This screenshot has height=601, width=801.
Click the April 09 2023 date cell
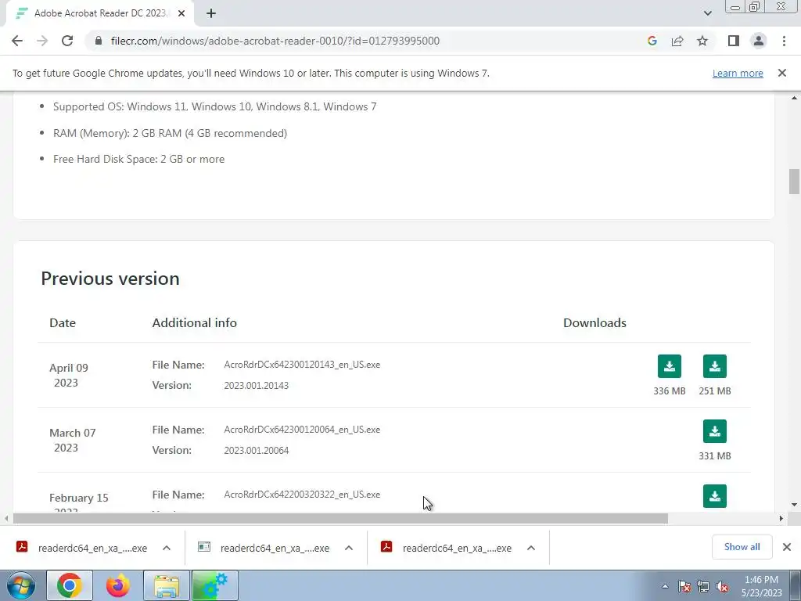pos(69,375)
